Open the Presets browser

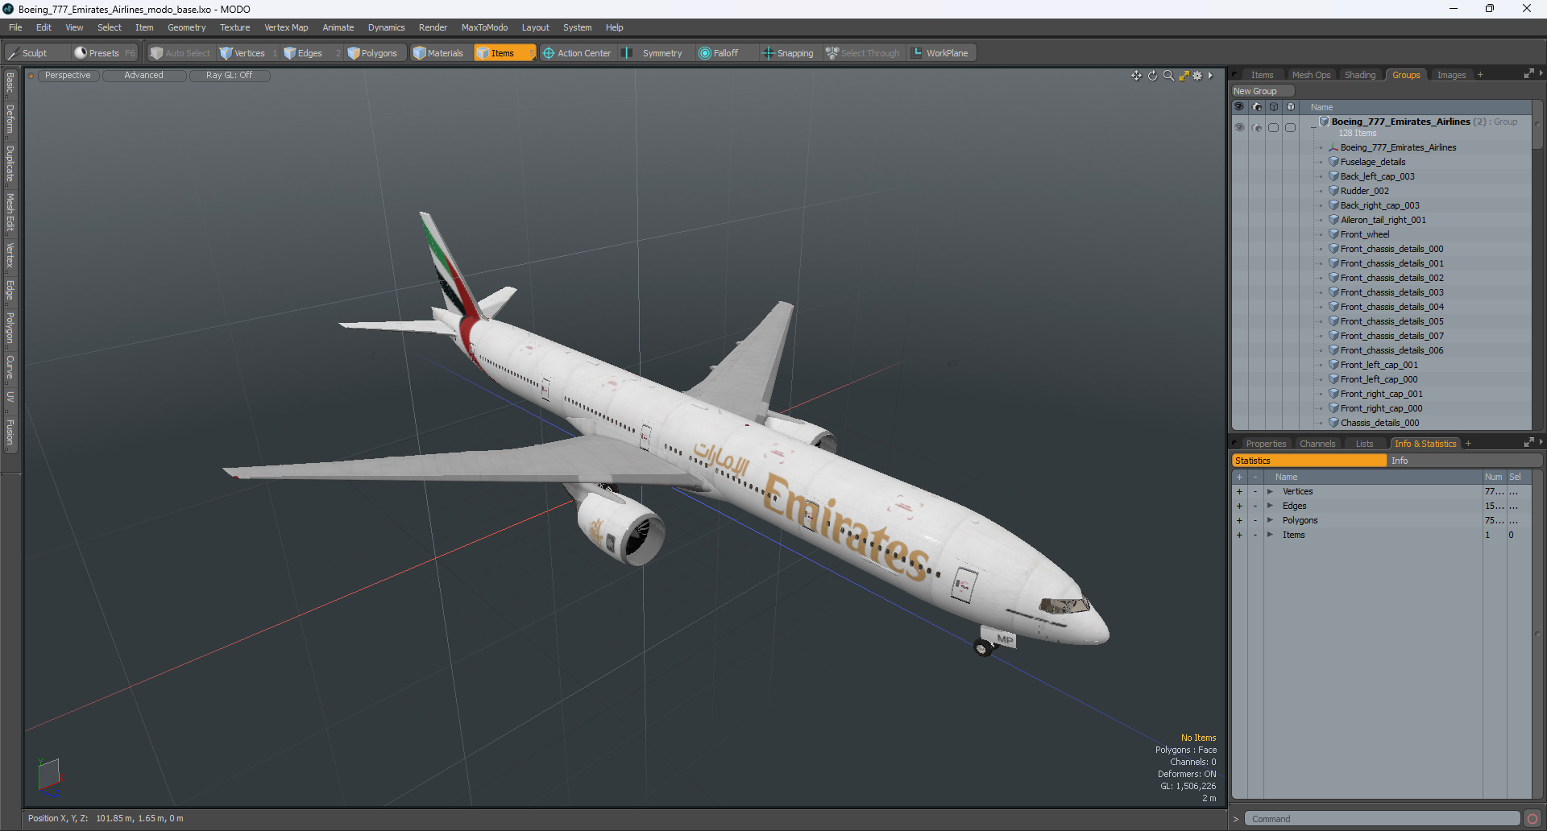(104, 53)
